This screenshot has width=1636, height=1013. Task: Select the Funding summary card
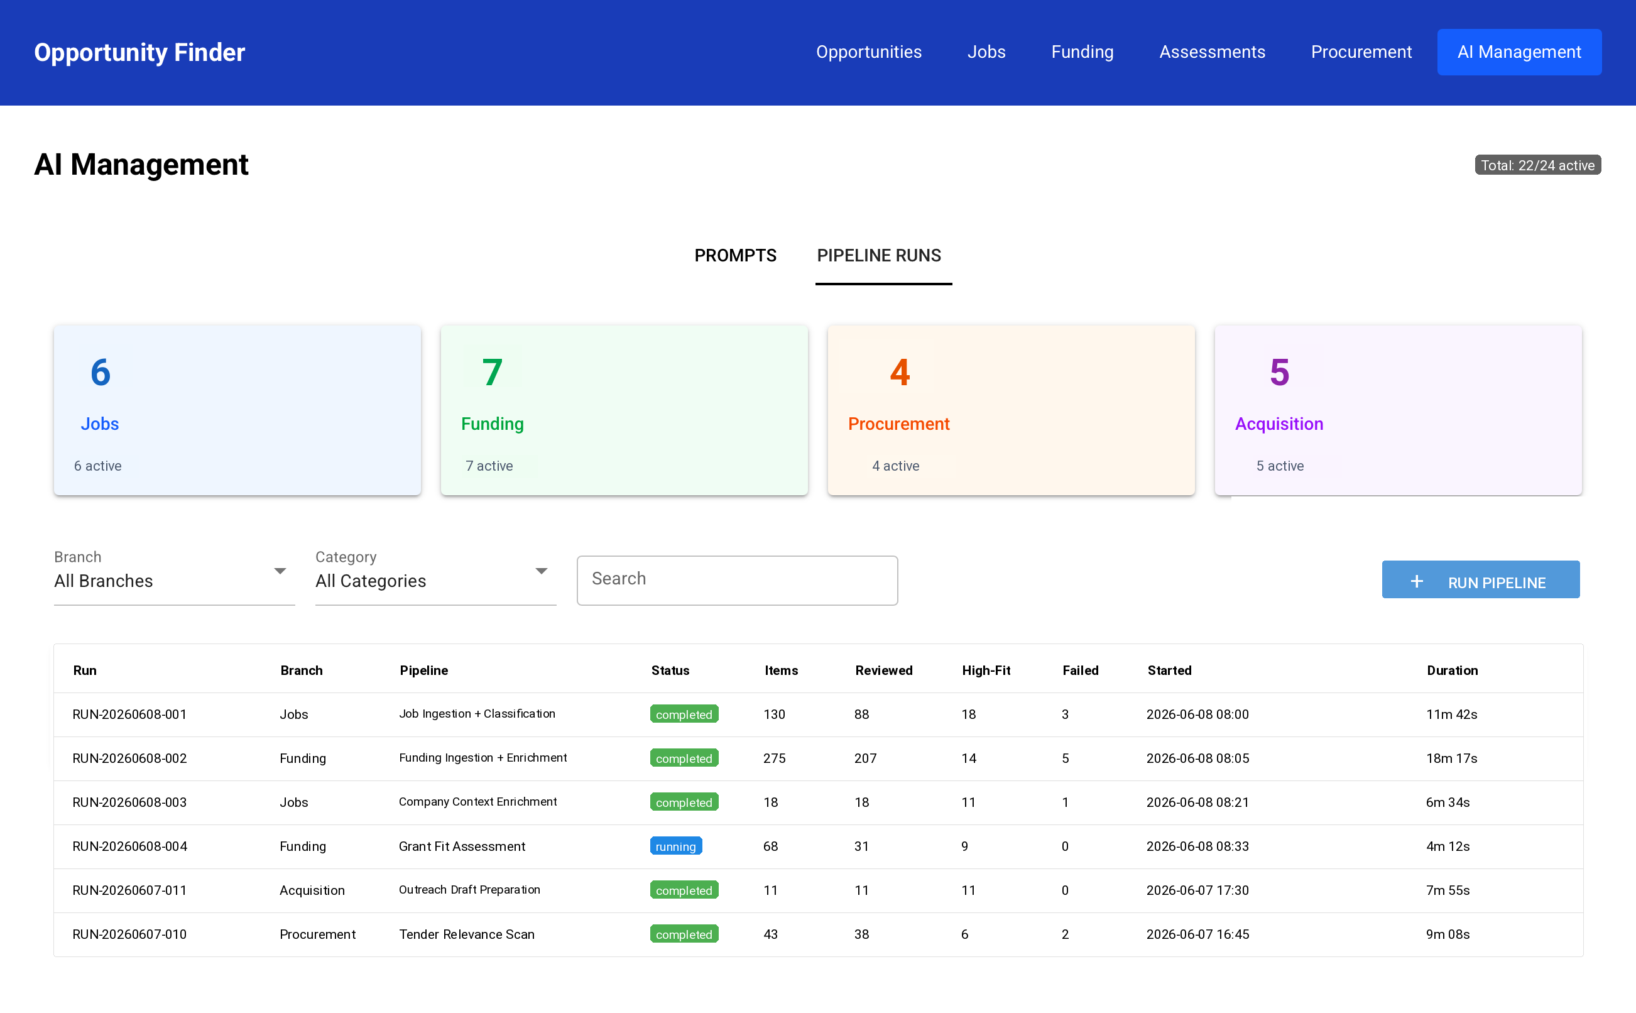click(623, 410)
